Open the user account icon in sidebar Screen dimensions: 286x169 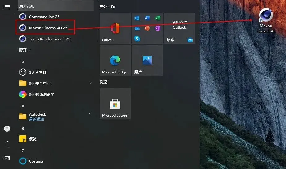[x=7, y=129]
